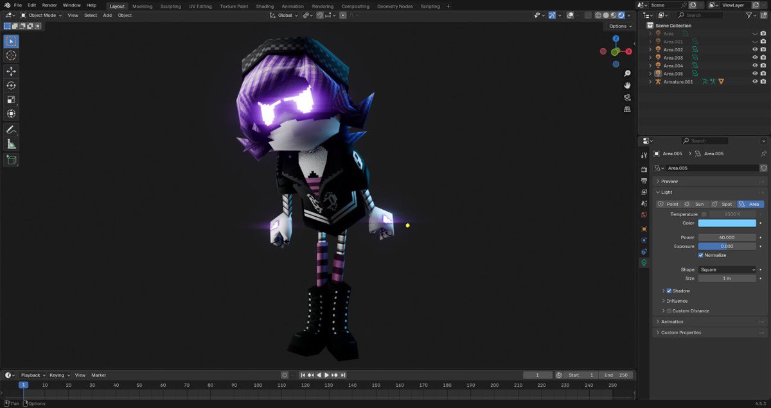
Task: Set light type to Spot
Action: point(723,204)
